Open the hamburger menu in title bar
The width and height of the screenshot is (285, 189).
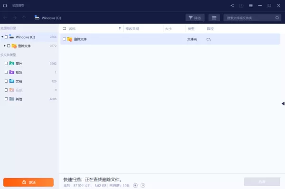(251, 5)
